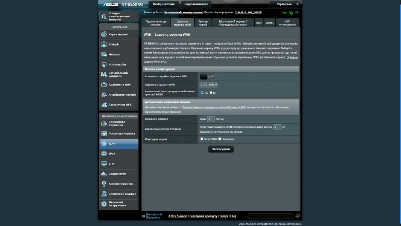The height and width of the screenshot is (226, 401).
Task: Open VPN settings from sidebar
Action: pos(111,164)
